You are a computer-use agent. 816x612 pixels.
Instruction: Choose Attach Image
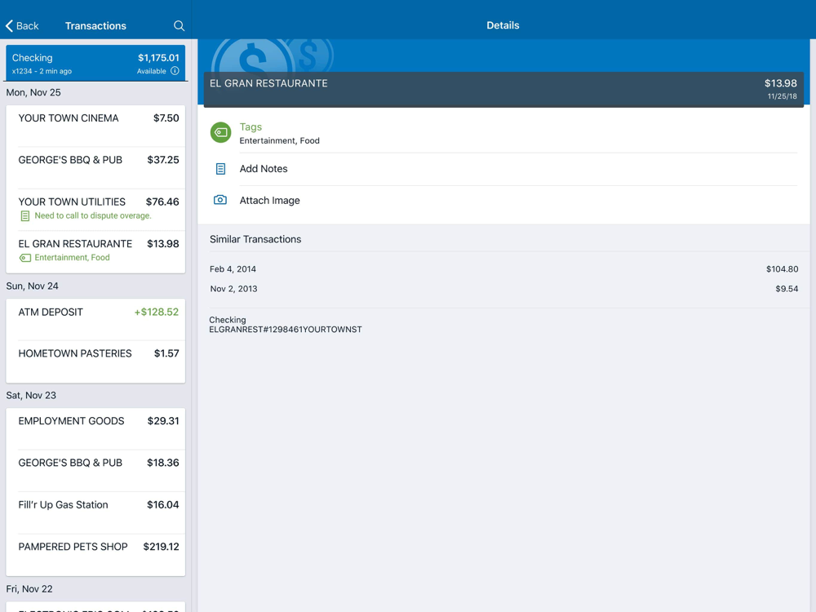point(503,201)
